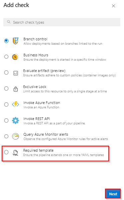
Task: Select the Exclusive Lock radio button
Action: pyautogui.click(x=6, y=89)
